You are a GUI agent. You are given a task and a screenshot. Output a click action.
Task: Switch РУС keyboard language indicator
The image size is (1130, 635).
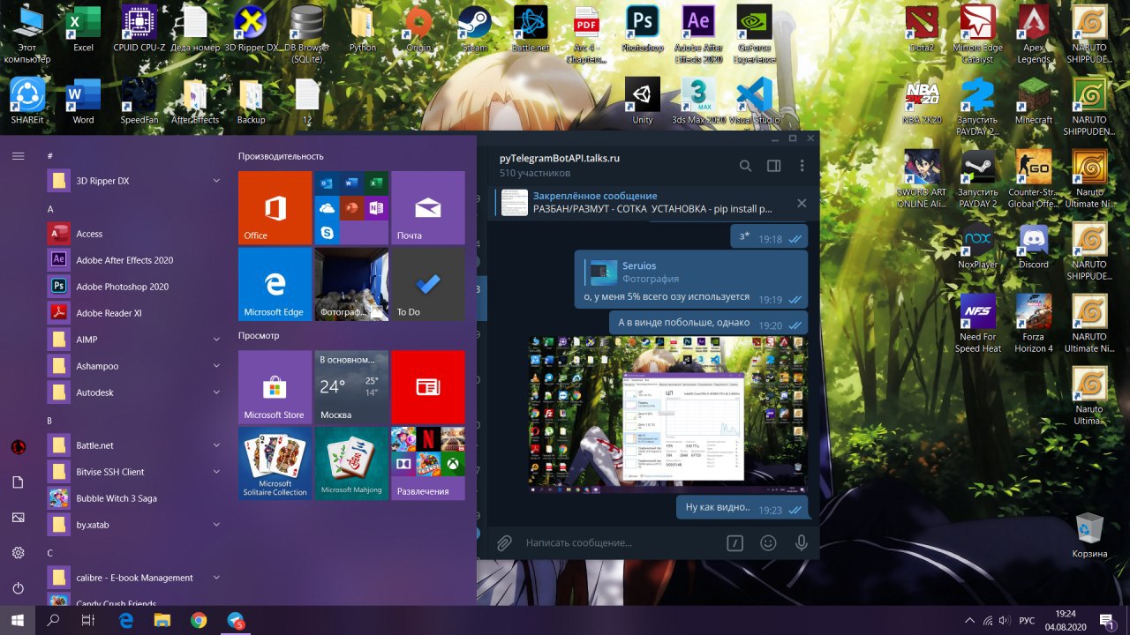[x=1027, y=621]
